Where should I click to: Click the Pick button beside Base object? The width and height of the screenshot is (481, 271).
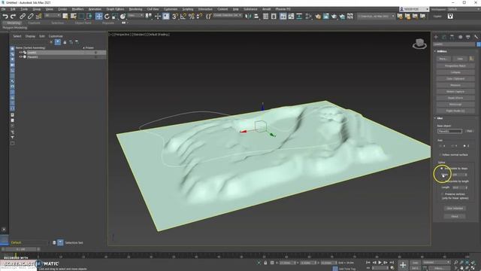tap(469, 131)
